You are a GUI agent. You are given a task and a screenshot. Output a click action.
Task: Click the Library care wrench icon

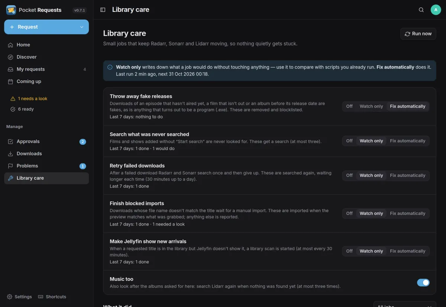(10, 178)
